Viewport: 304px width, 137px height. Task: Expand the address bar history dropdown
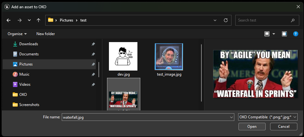click(x=215, y=20)
